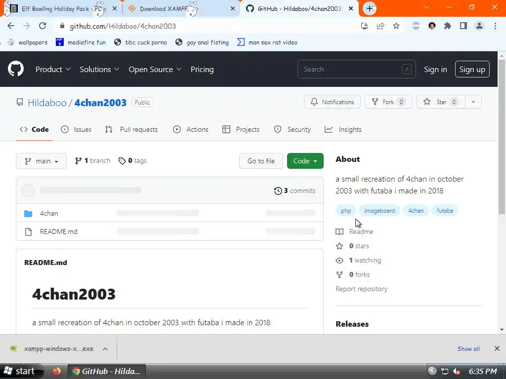This screenshot has height=379, width=506.
Task: Click the commits history clock icon
Action: tap(278, 191)
